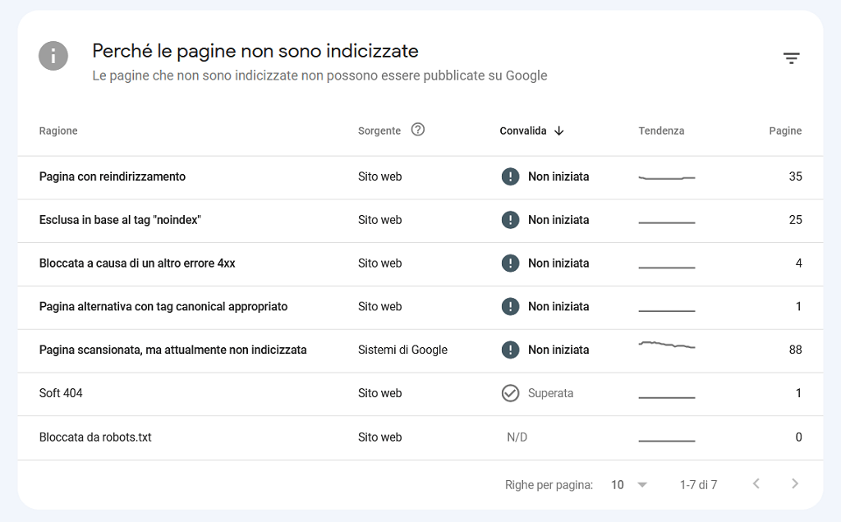Open the Soft 404 issue details
This screenshot has width=841, height=522.
click(x=61, y=393)
